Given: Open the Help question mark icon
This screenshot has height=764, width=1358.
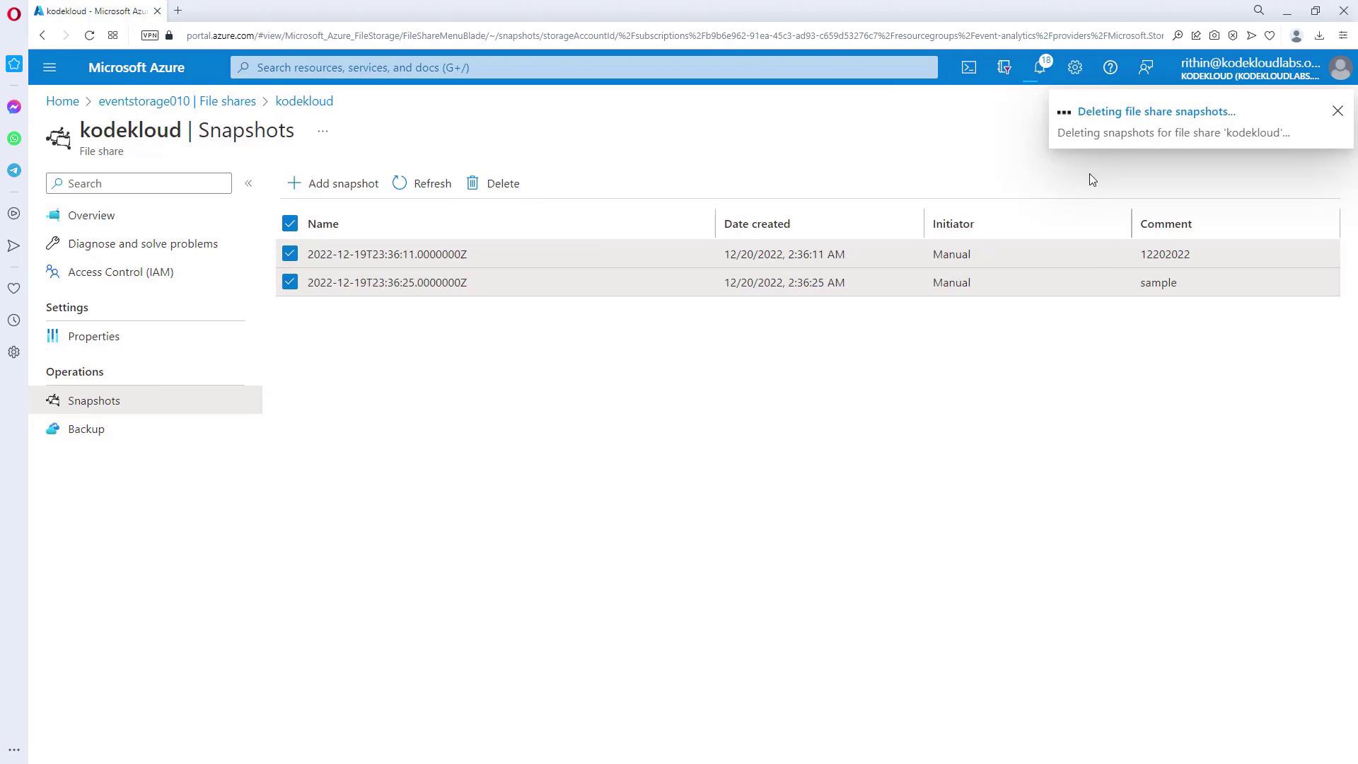Looking at the screenshot, I should (1110, 67).
